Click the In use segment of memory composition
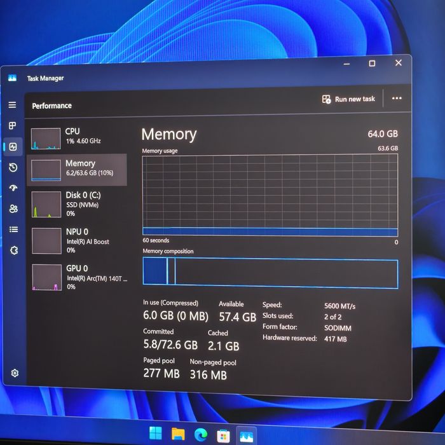Screen dimensions: 445x445 pyautogui.click(x=155, y=271)
